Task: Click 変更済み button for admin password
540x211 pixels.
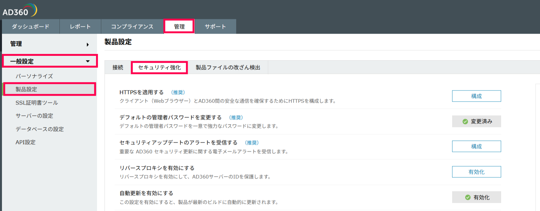Action: coord(476,121)
